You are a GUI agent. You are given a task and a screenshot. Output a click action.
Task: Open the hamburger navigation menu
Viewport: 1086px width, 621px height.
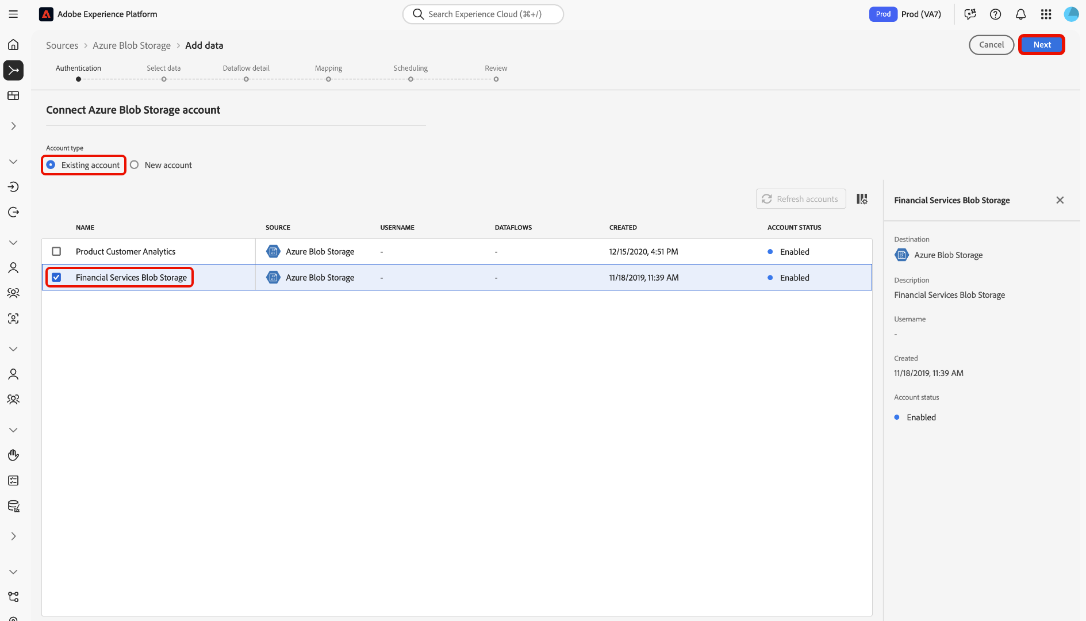click(13, 14)
